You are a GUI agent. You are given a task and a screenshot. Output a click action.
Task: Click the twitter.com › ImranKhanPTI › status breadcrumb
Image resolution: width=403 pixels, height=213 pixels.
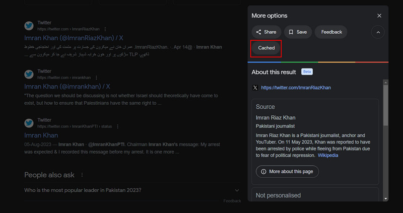[x=75, y=126]
